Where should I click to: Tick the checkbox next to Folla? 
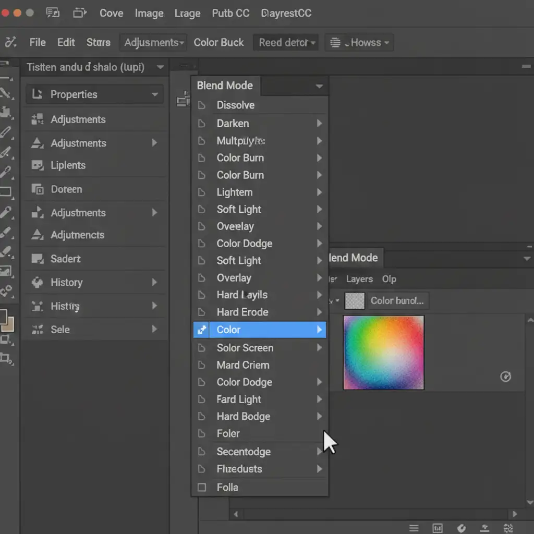coord(202,488)
